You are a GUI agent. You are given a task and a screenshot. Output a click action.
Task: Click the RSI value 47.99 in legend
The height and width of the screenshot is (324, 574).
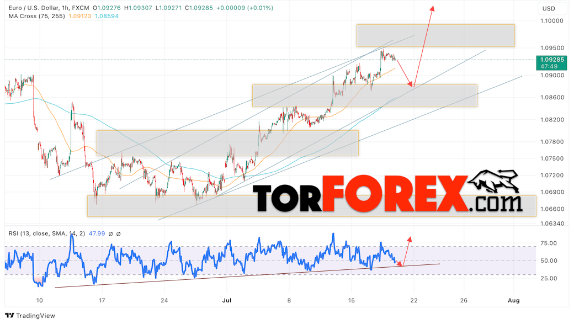tap(97, 233)
